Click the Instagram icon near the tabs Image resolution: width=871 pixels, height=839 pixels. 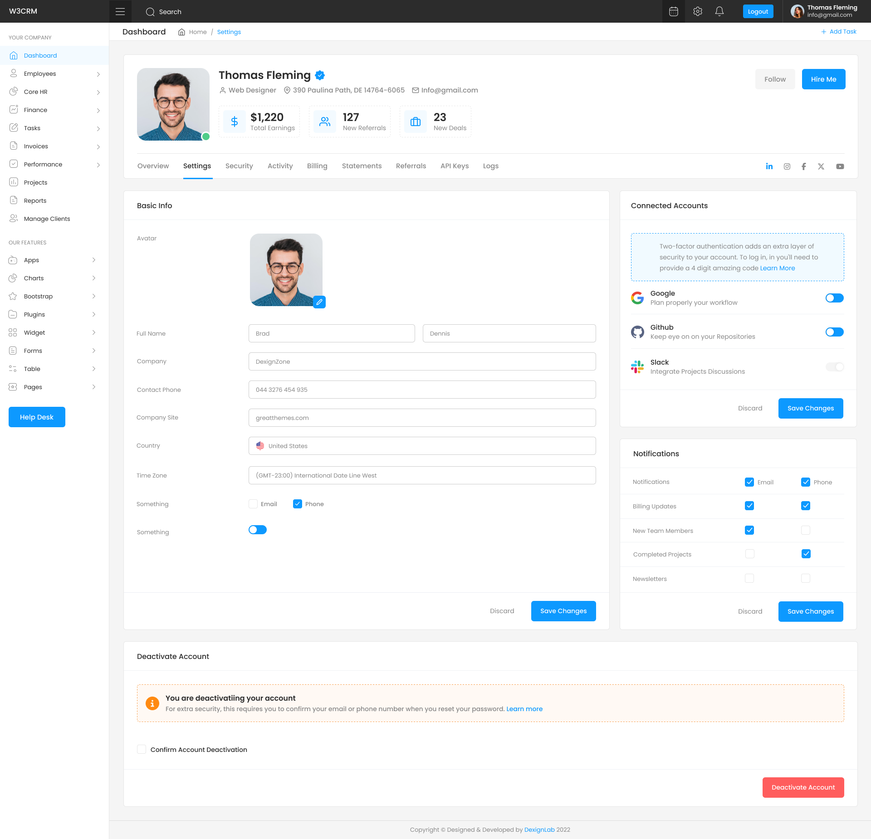787,166
